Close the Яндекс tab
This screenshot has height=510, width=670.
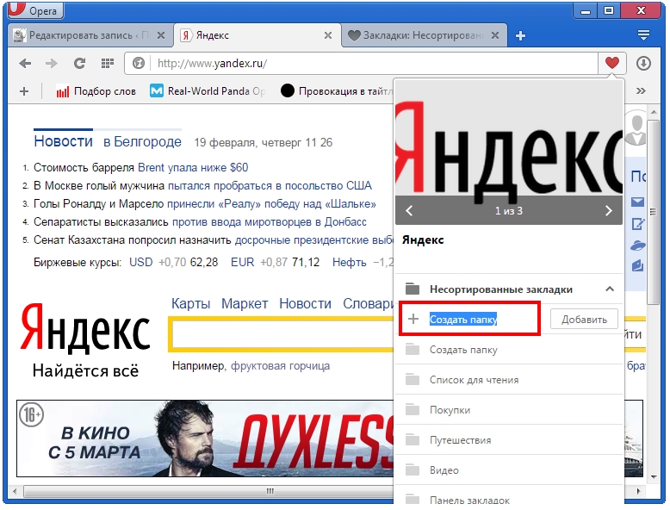tap(328, 35)
